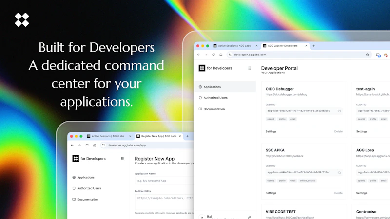Reload the developer.agglabs.com page

click(214, 55)
